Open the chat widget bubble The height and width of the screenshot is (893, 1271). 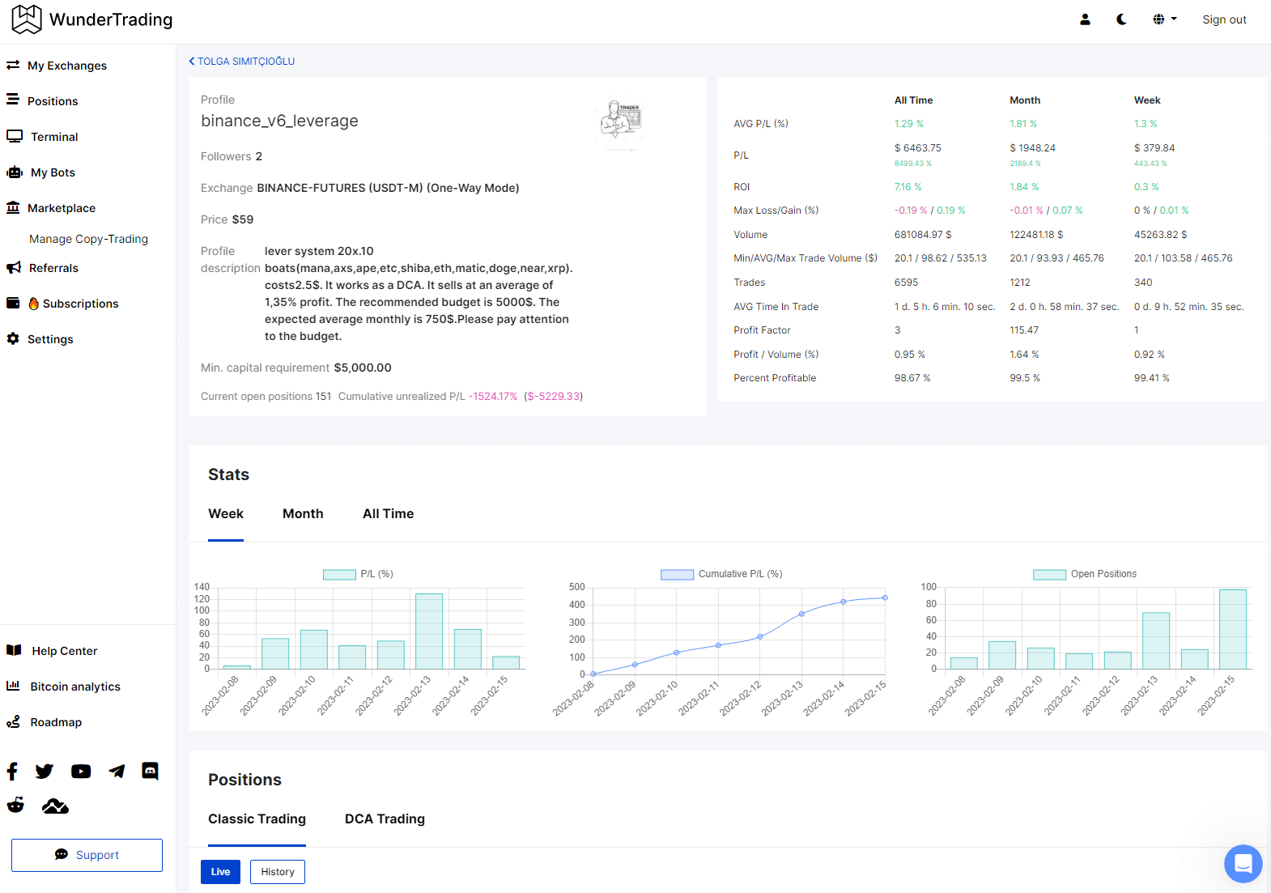[1243, 864]
